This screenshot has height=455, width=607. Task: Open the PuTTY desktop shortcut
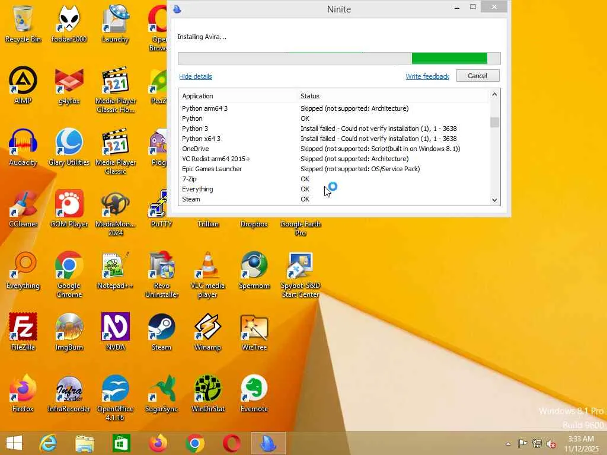click(161, 209)
